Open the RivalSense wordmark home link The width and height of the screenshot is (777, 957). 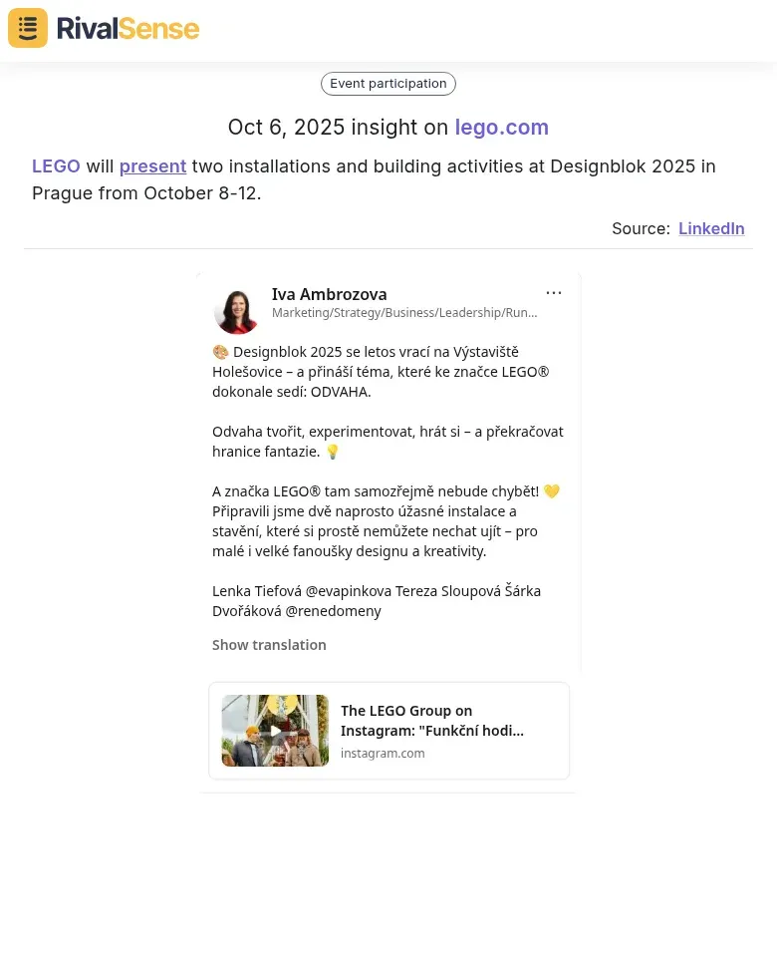[x=129, y=29]
